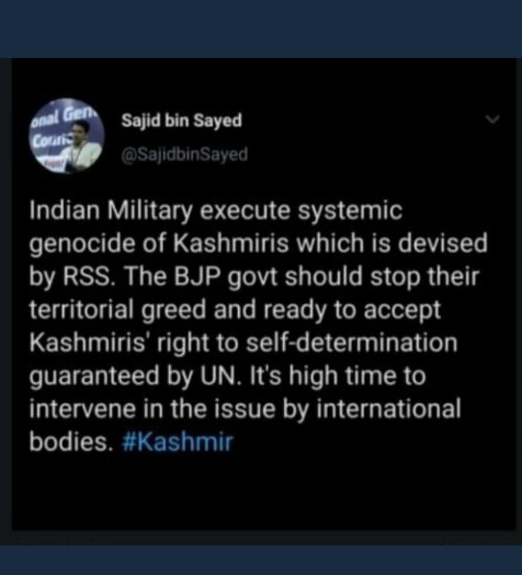Click the word 'systemic' in the tweet
This screenshot has height=575, width=522.
point(350,212)
